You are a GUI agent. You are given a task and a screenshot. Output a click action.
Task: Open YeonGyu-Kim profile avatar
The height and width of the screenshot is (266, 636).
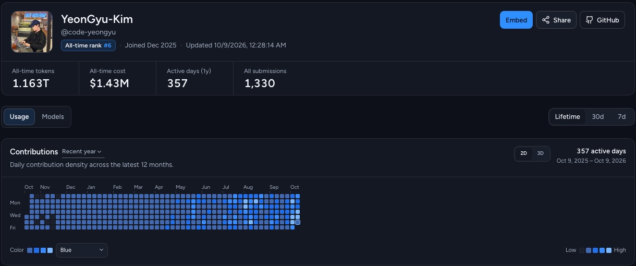[32, 32]
